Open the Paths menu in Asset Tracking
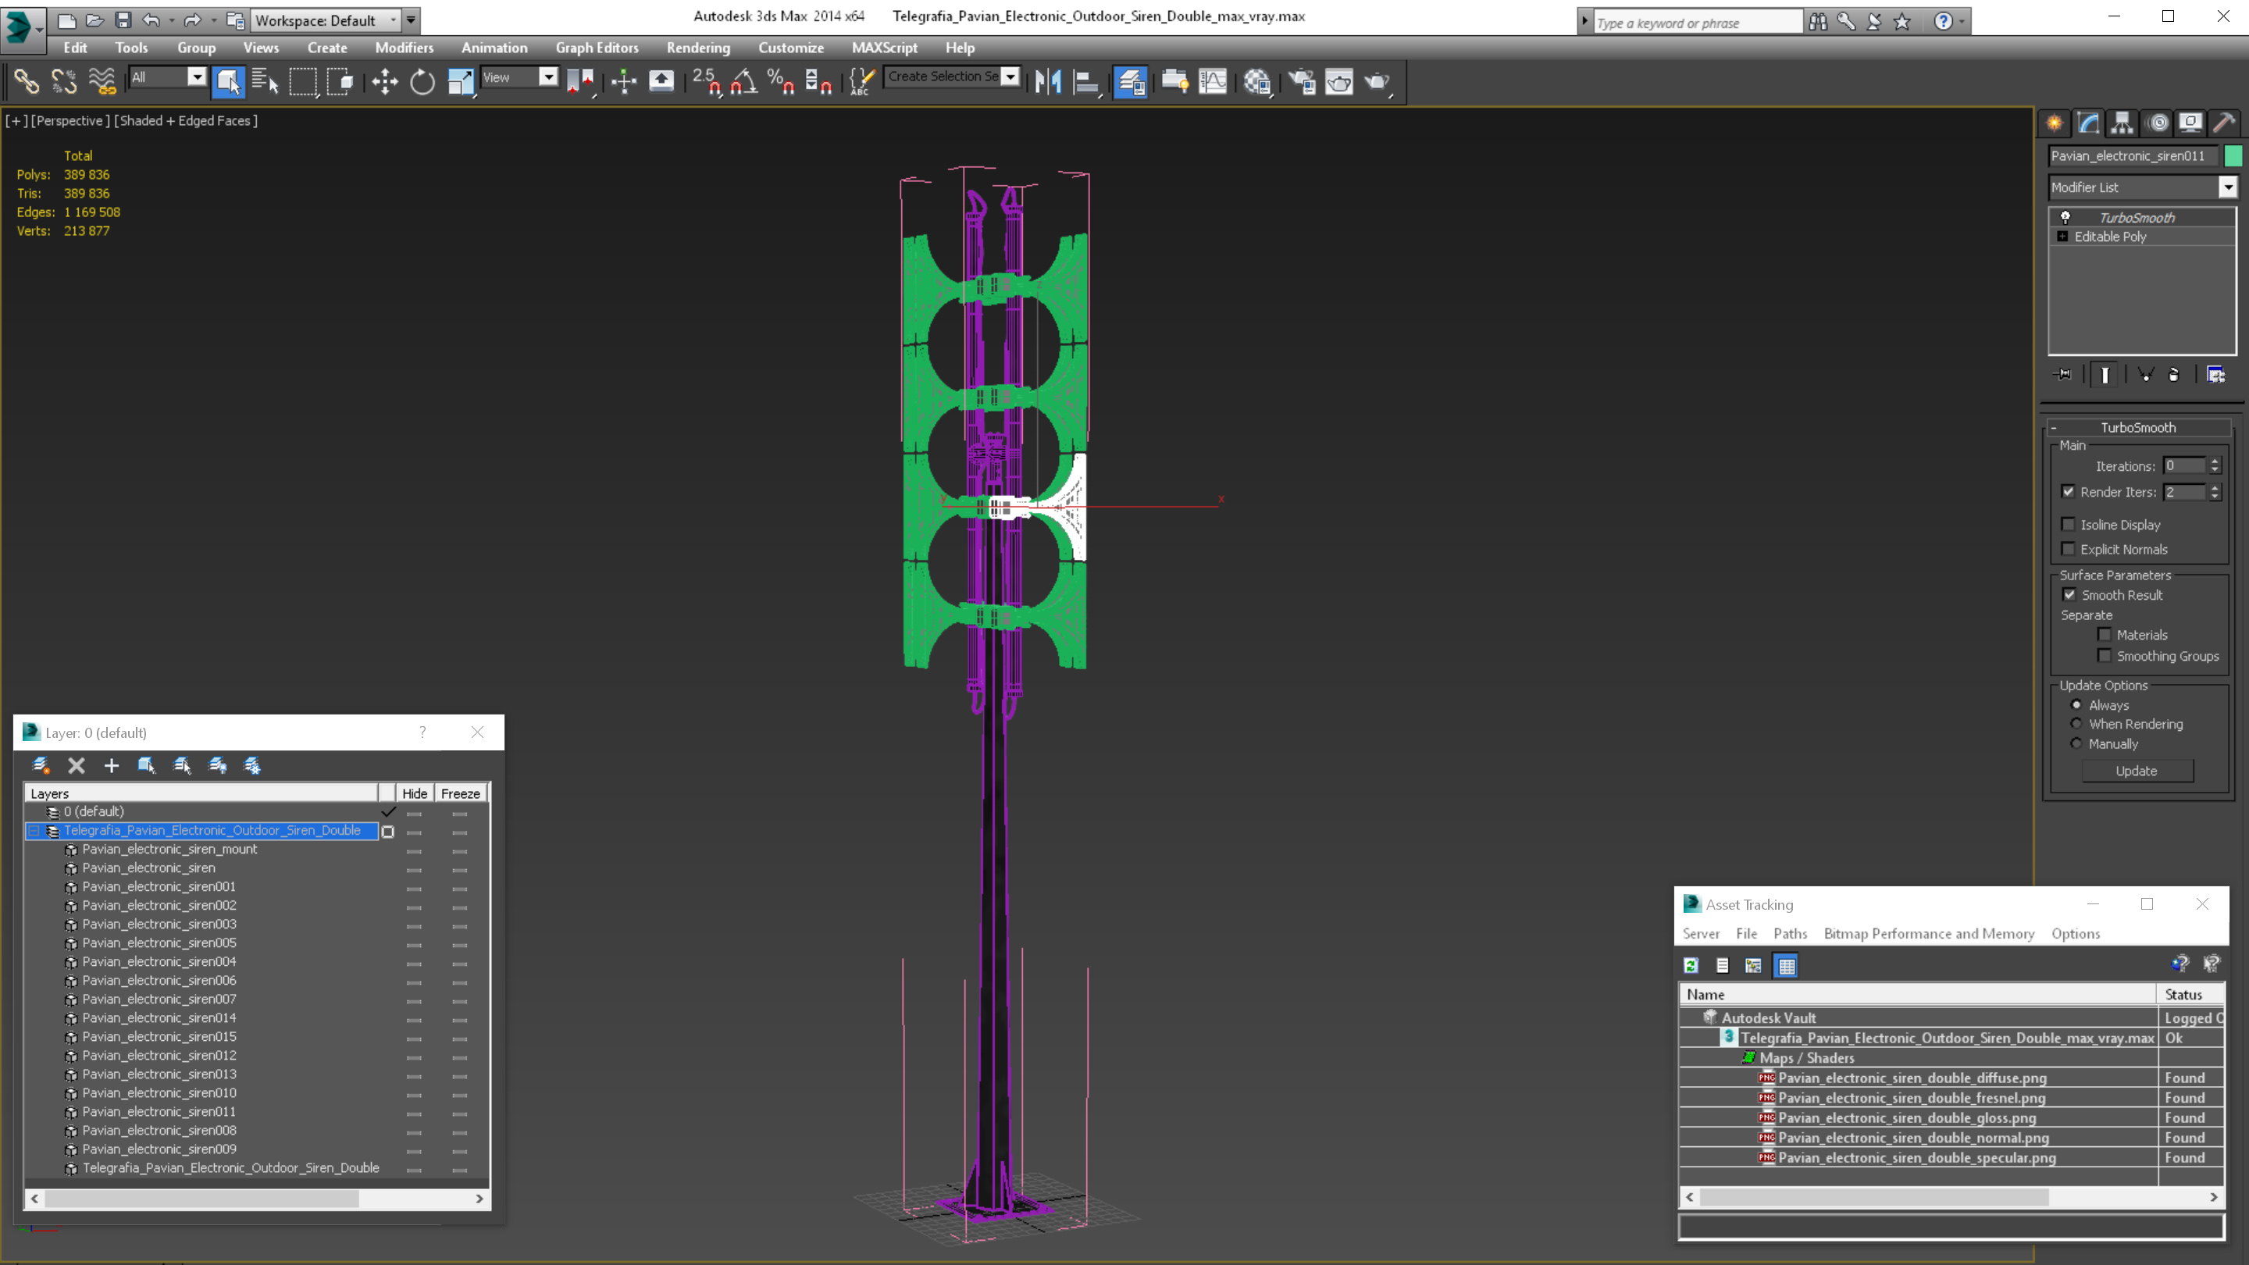Screen dimensions: 2249x1265 click(1790, 933)
